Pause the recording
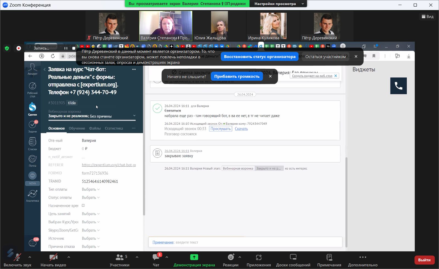This screenshot has width=439, height=269. [x=66, y=48]
